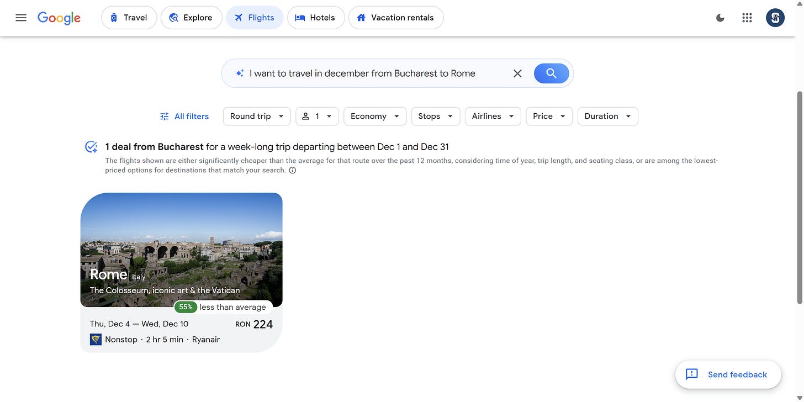The image size is (804, 402).
Task: Open the main hamburger menu
Action: (21, 18)
